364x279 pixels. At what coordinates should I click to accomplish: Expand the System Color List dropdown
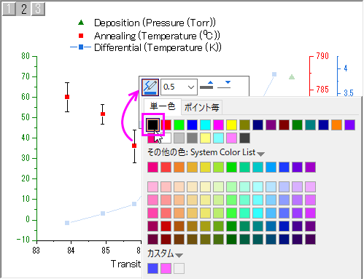tap(260, 154)
